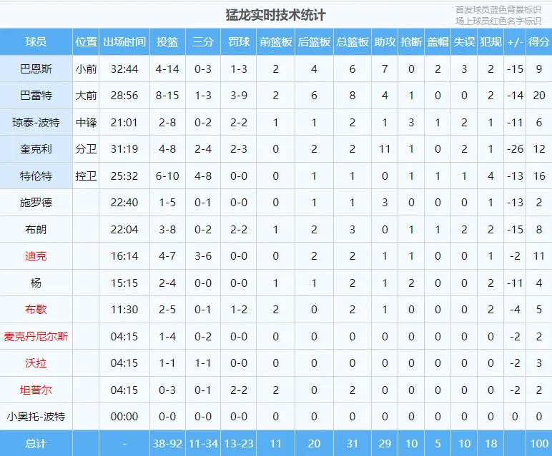Click the 球员 column header
The image size is (552, 456).
pyautogui.click(x=36, y=42)
